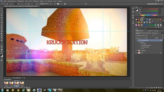Toggle Quick Mask mode in toolbox

[2, 58]
